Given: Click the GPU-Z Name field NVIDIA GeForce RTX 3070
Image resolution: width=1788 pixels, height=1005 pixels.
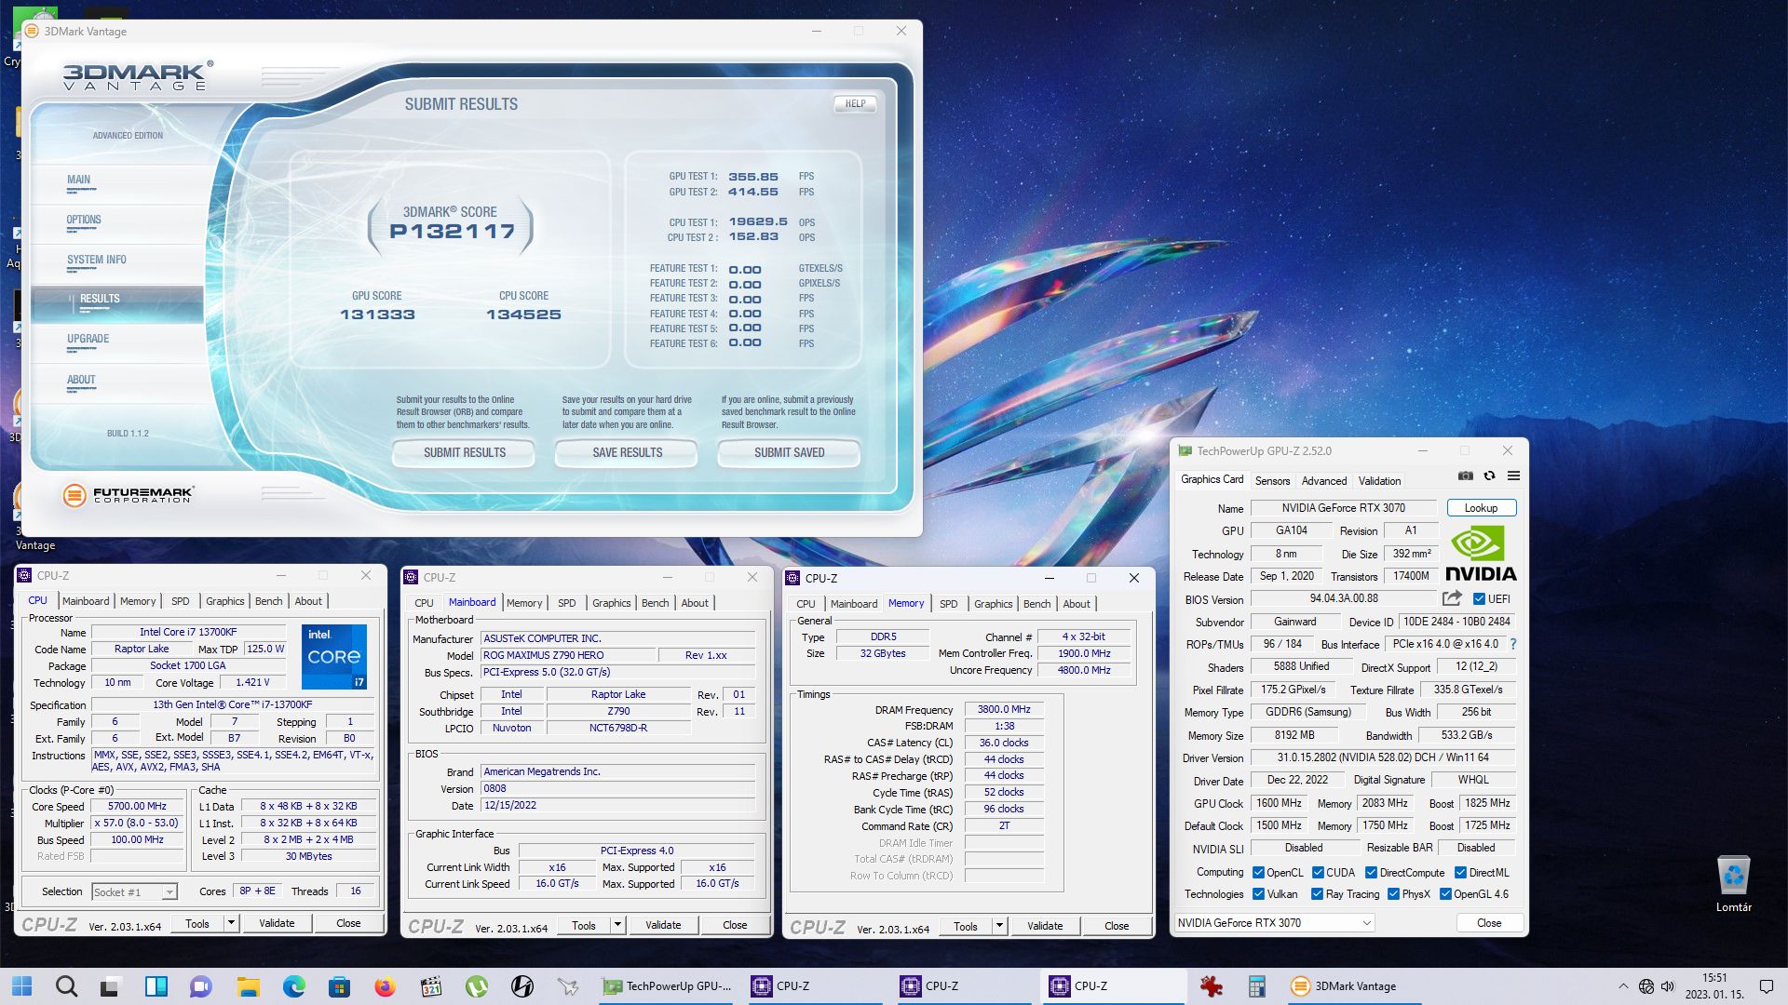Looking at the screenshot, I should click(x=1343, y=508).
